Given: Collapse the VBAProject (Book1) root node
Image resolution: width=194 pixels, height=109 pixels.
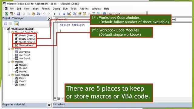Looking at the screenshot, I should pos(5,29).
